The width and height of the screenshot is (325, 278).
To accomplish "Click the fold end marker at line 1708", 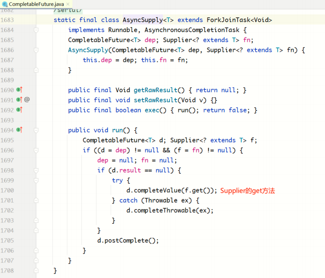I will pos(36,270).
